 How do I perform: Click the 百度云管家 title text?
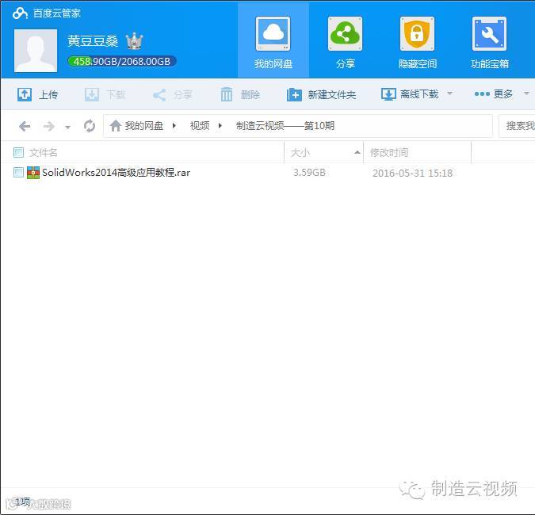point(57,13)
